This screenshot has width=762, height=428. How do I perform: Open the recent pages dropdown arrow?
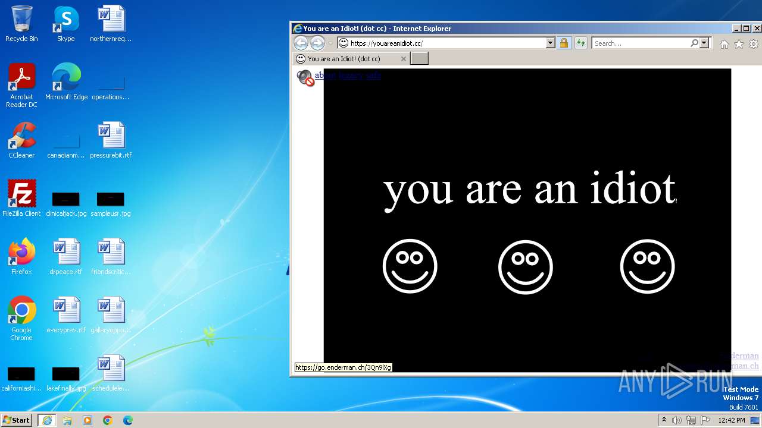(330, 43)
